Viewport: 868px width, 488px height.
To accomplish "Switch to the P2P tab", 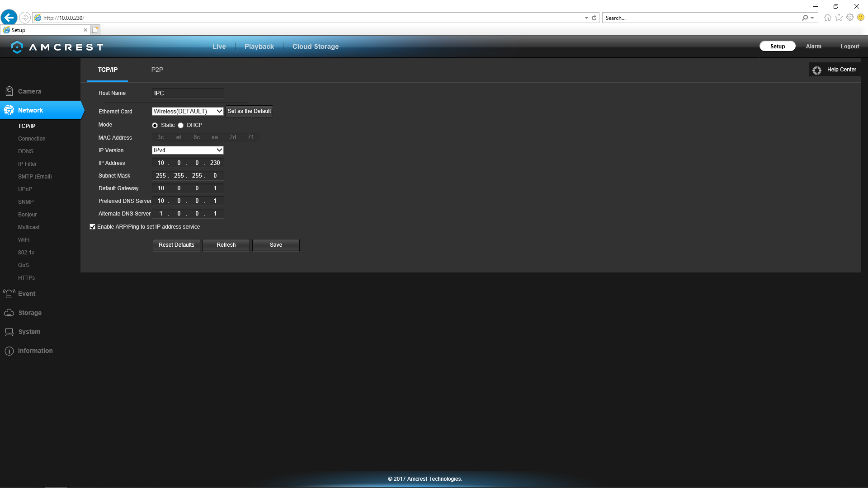I will [x=157, y=70].
